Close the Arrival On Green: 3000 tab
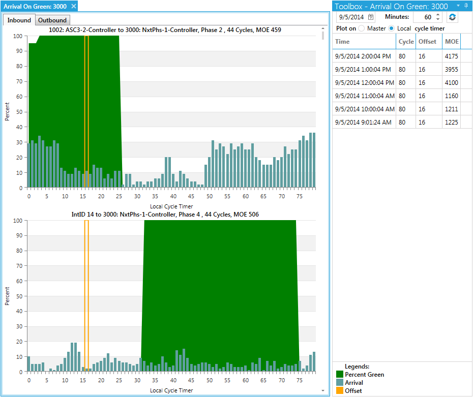This screenshot has width=473, height=397. point(73,6)
